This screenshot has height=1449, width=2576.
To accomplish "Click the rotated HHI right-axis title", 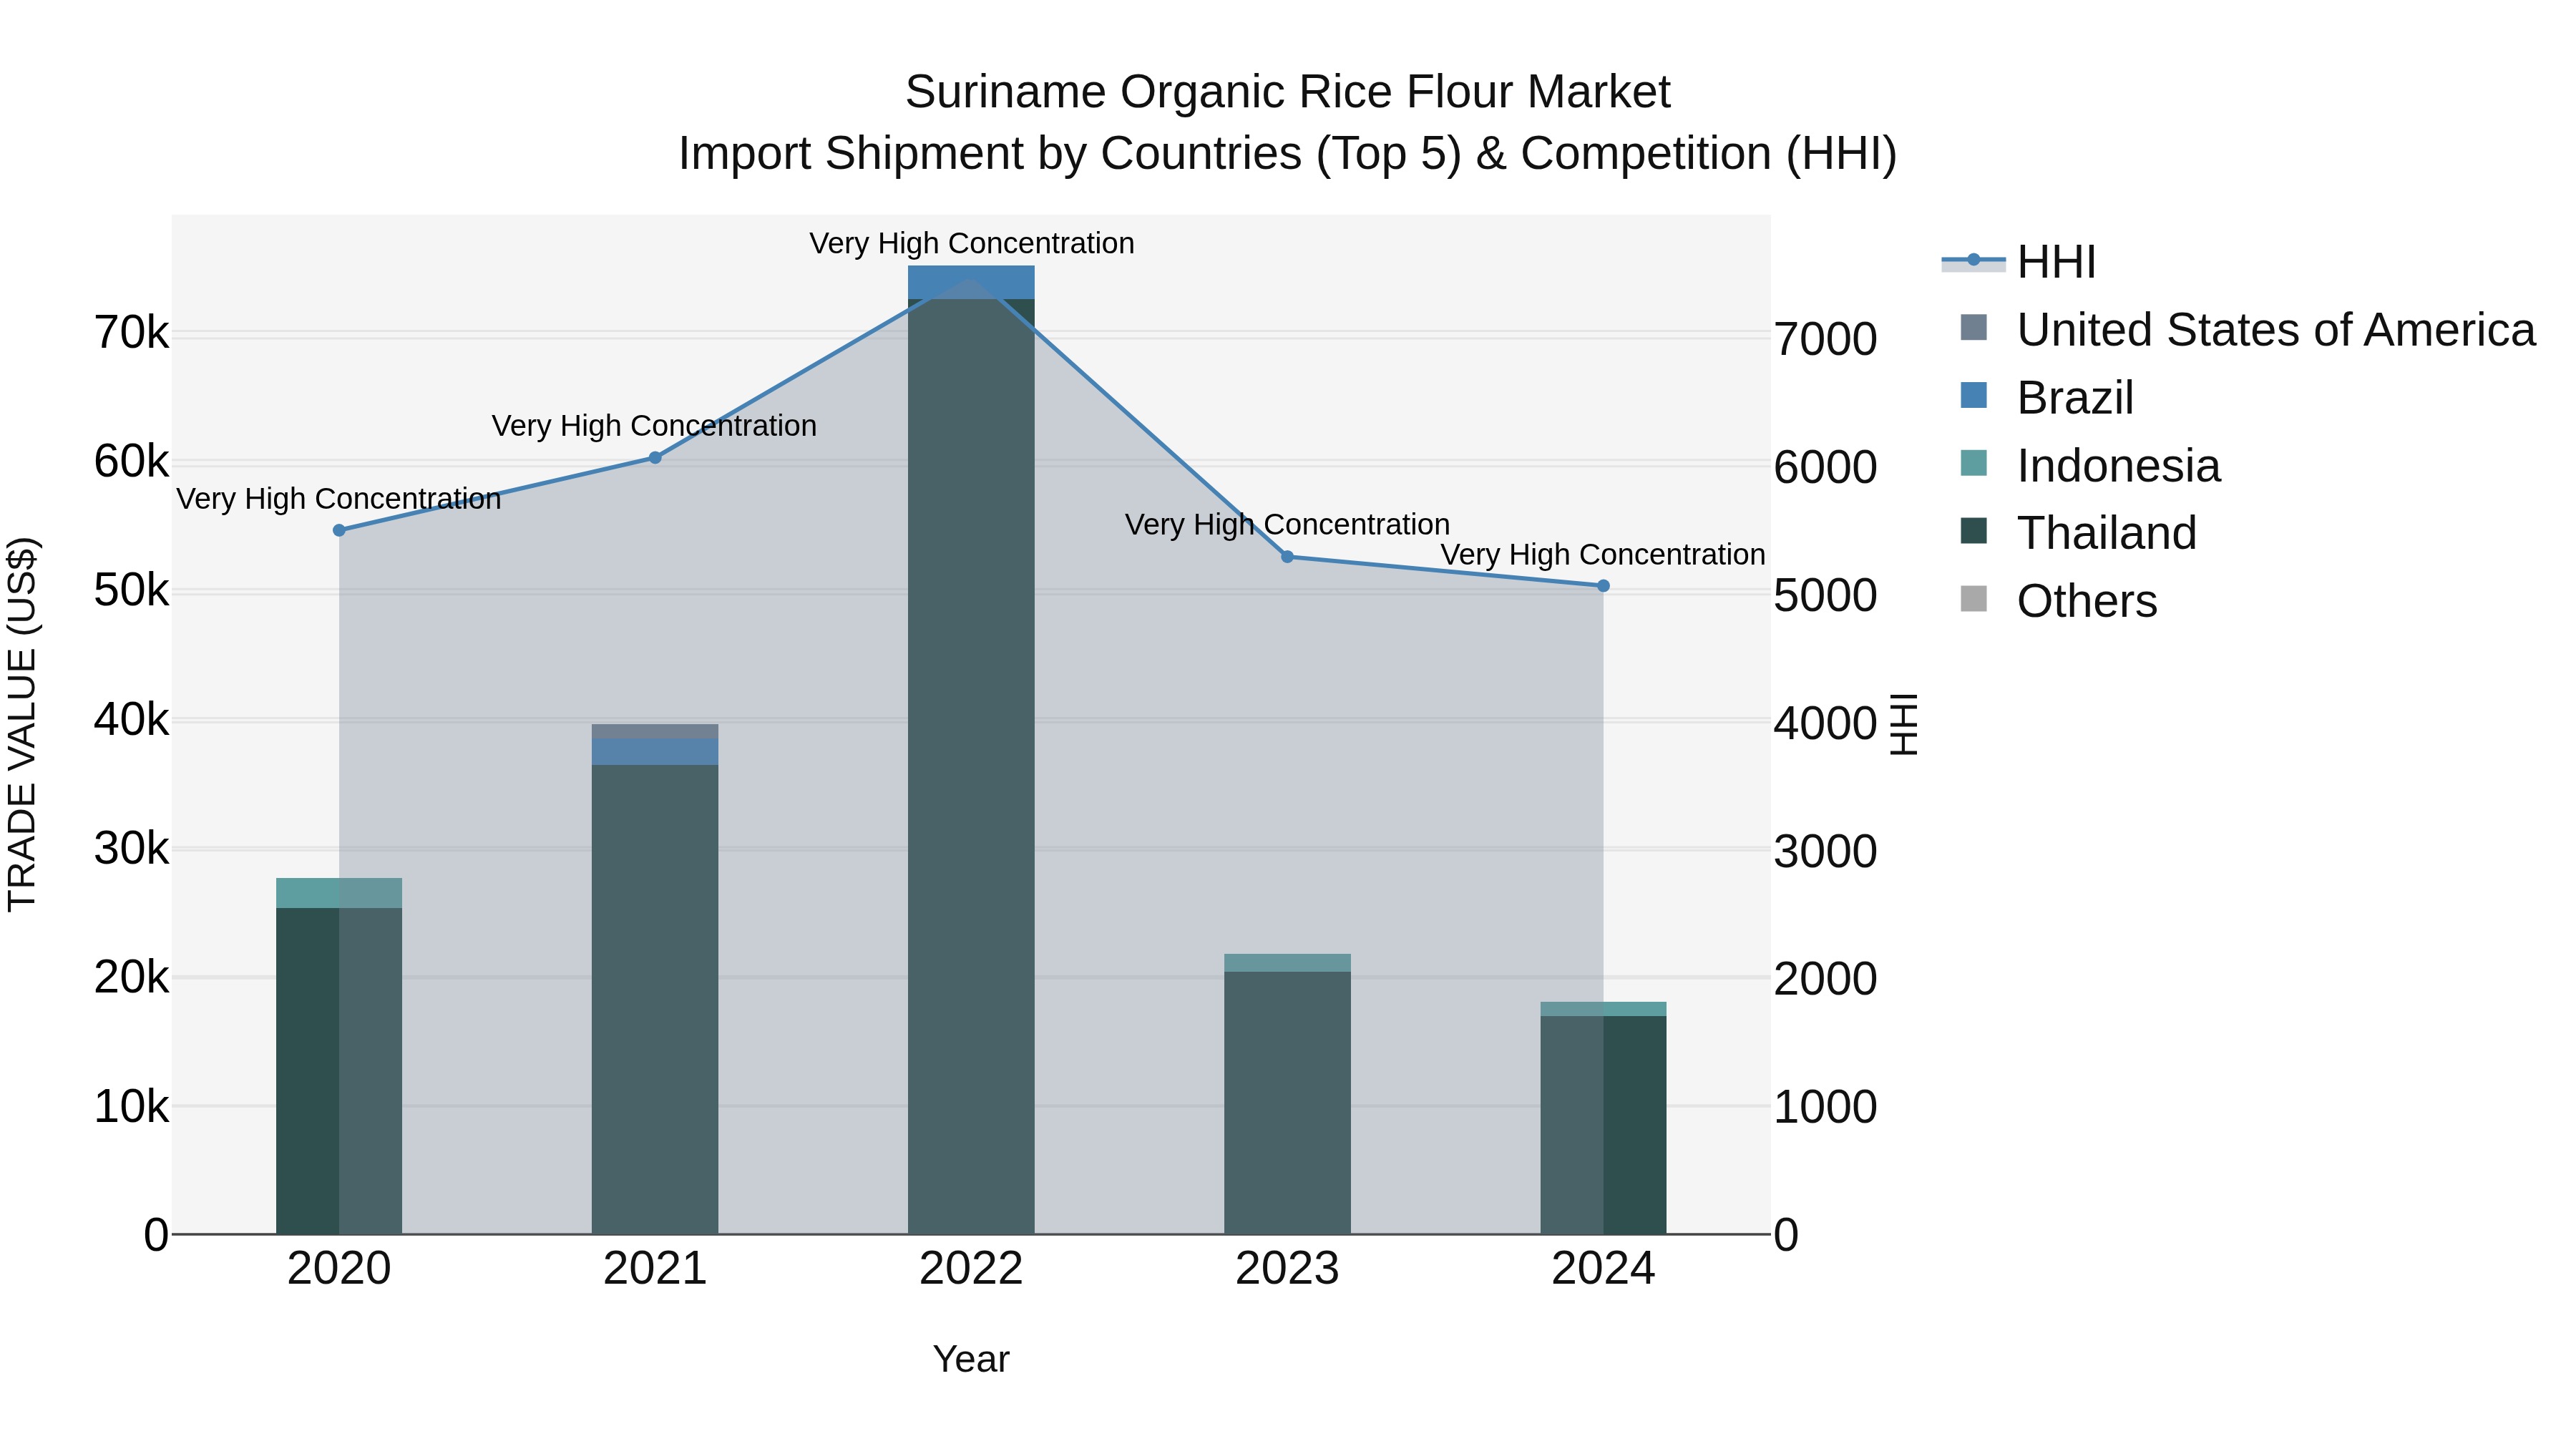I will click(1904, 724).
